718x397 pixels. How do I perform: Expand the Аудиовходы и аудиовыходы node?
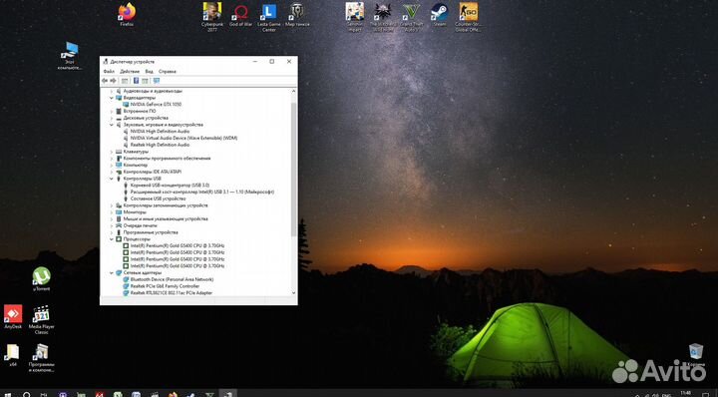(x=112, y=91)
